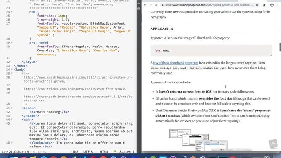View site info via padlock icon

coord(162,5)
